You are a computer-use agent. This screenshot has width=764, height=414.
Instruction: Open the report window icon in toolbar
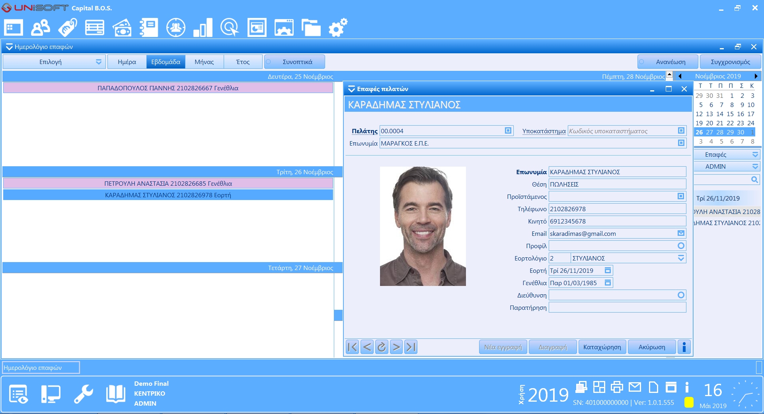click(x=257, y=28)
